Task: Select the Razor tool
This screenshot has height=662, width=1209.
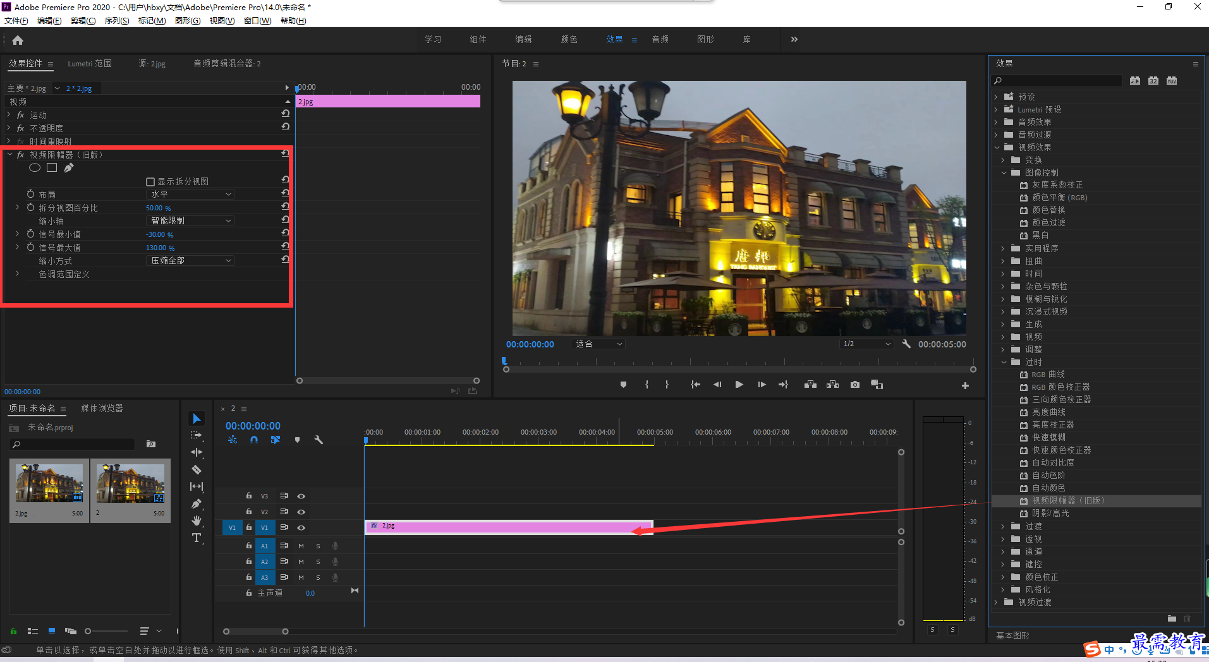Action: click(x=197, y=469)
